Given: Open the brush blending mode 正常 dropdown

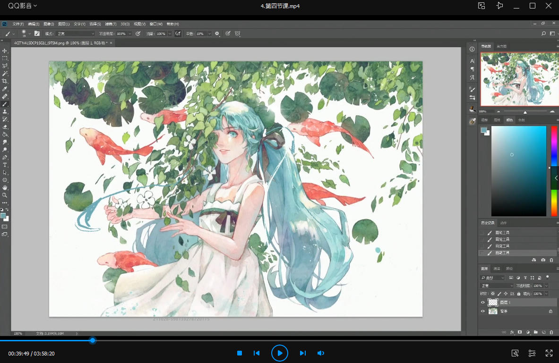Looking at the screenshot, I should pyautogui.click(x=76, y=34).
